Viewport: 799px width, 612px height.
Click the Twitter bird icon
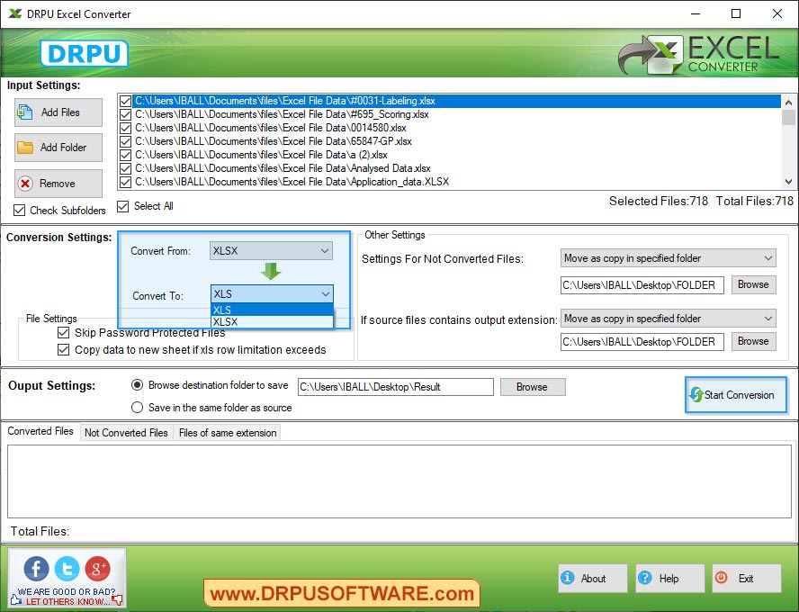(67, 568)
